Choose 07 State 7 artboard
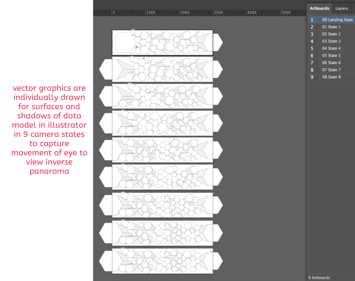 click(x=332, y=70)
